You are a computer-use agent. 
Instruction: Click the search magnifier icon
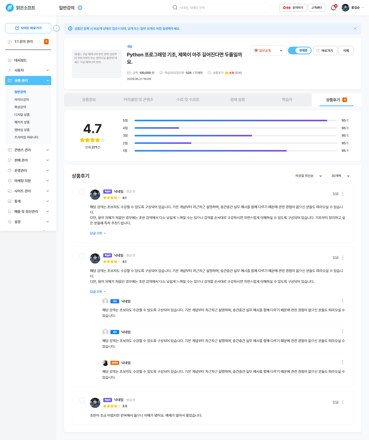(x=175, y=7)
